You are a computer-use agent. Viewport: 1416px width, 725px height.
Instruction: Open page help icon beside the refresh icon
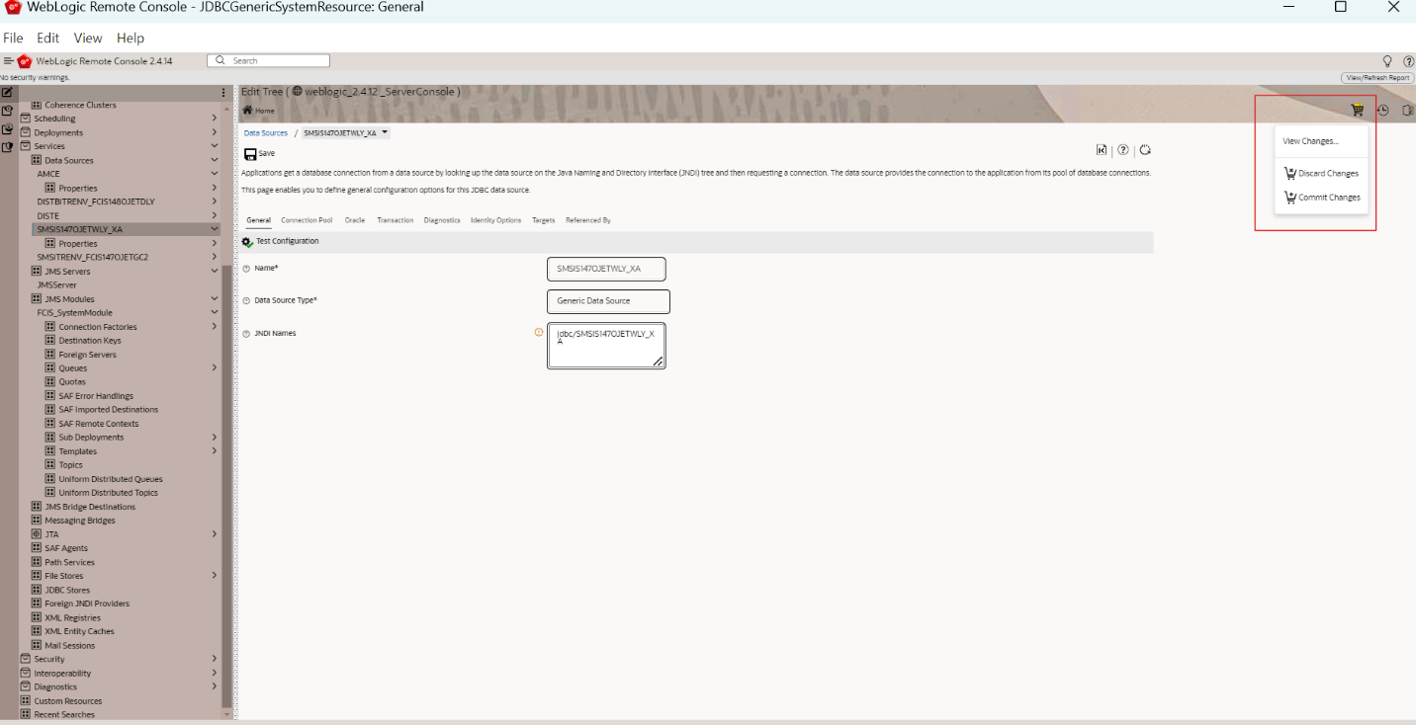pos(1123,150)
